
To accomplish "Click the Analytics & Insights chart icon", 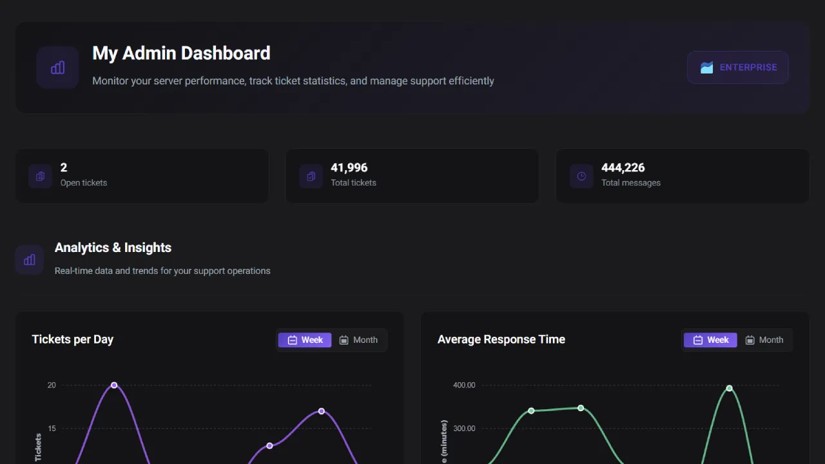I will point(30,260).
